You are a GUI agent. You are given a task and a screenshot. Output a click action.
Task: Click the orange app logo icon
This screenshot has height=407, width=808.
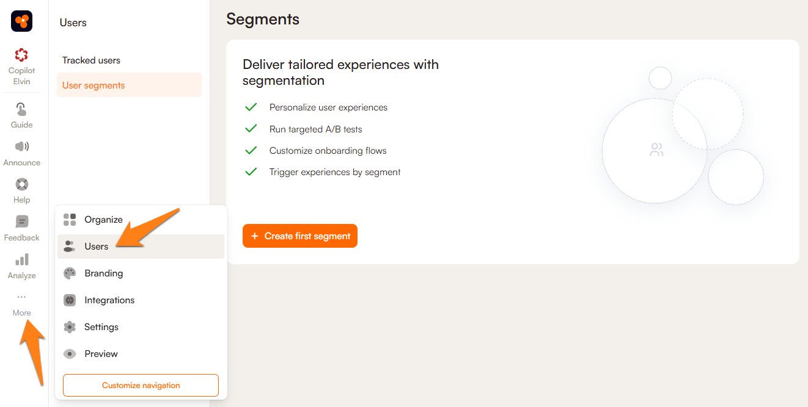(21, 21)
